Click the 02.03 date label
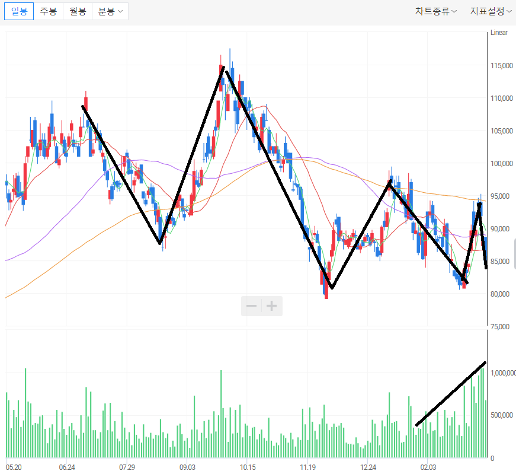Screen dimensions: 516x474 (x=428, y=467)
